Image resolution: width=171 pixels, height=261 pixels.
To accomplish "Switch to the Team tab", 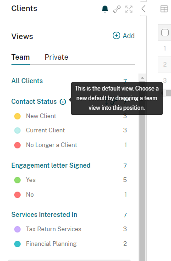I will 21,57.
